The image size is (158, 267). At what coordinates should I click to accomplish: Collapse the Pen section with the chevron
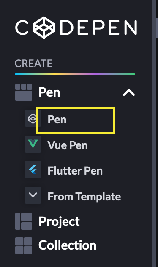129,93
